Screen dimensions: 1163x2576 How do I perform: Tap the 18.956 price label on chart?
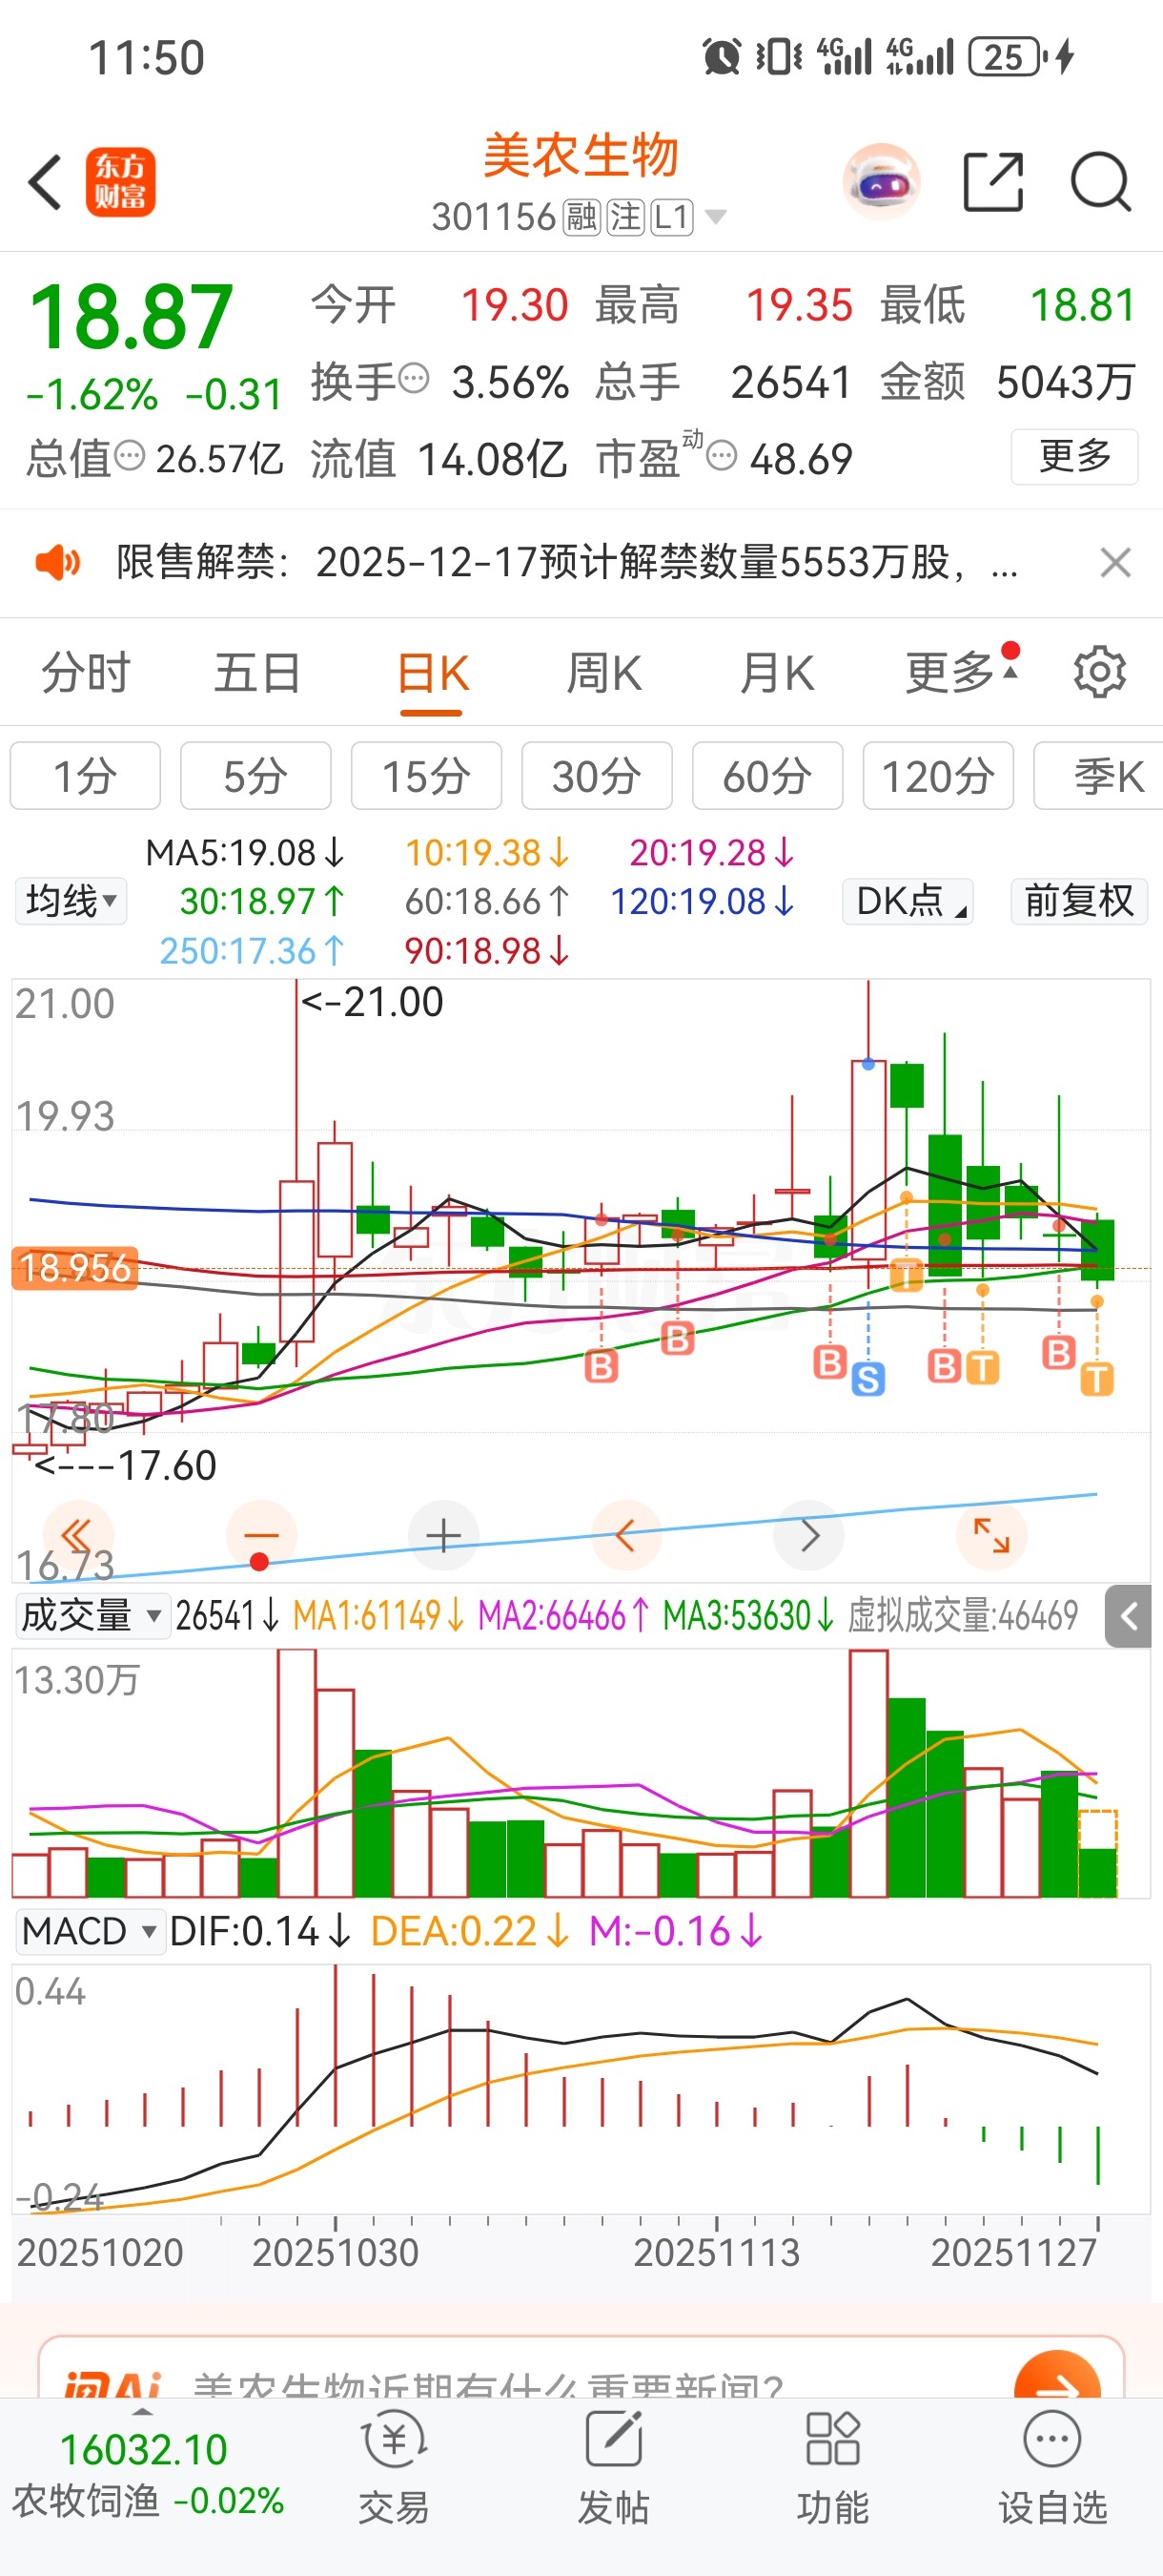pos(75,1268)
